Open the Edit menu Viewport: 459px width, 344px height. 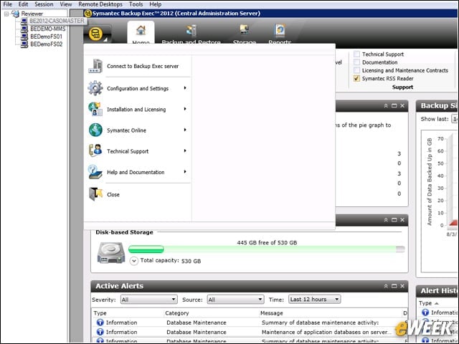pos(23,4)
